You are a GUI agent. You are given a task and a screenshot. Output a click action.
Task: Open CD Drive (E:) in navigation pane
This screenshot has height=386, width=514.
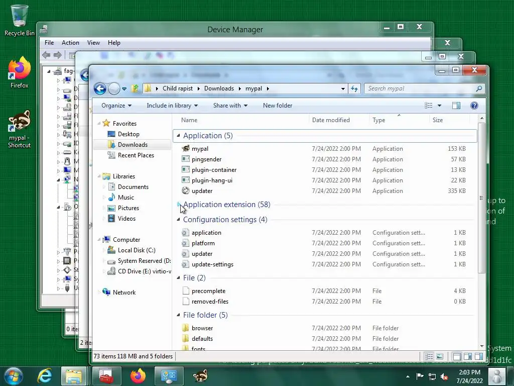[x=144, y=271]
